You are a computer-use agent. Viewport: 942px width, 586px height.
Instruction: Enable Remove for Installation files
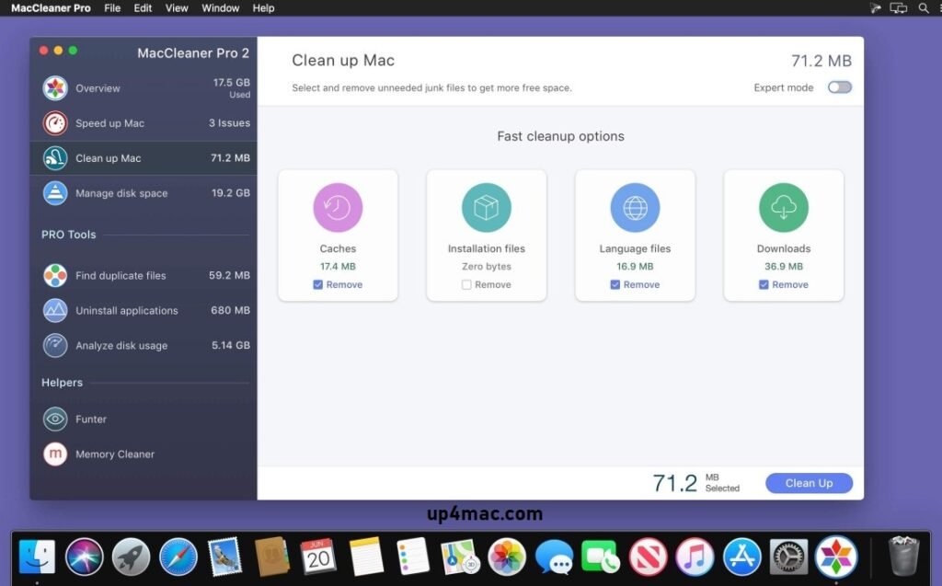coord(465,284)
